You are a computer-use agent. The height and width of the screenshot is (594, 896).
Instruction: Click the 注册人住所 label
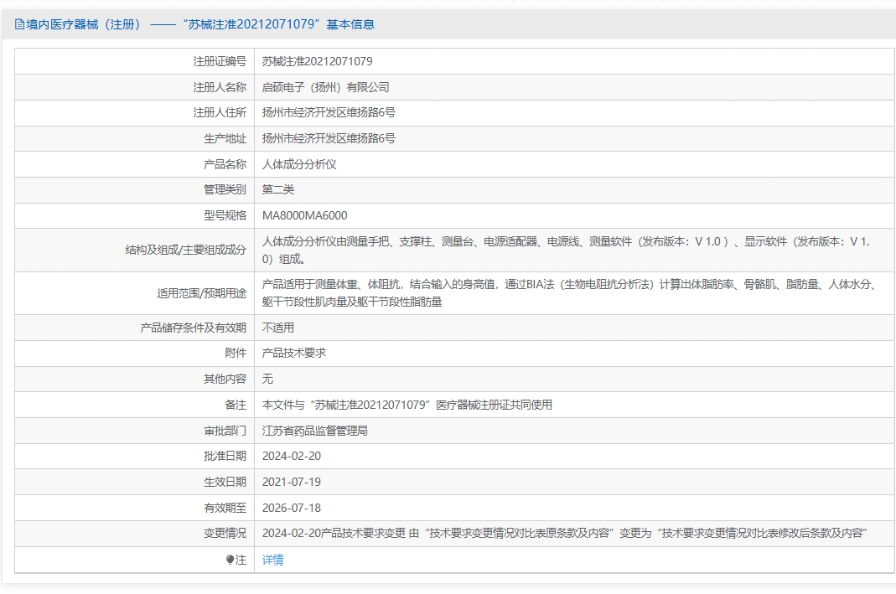tap(220, 112)
